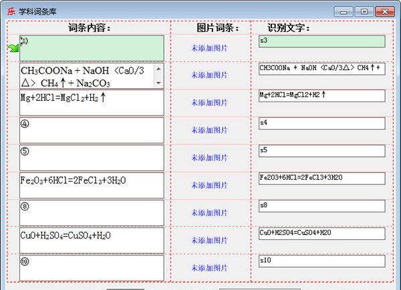Click 未添加图片 link in the s5 row

pos(209,158)
